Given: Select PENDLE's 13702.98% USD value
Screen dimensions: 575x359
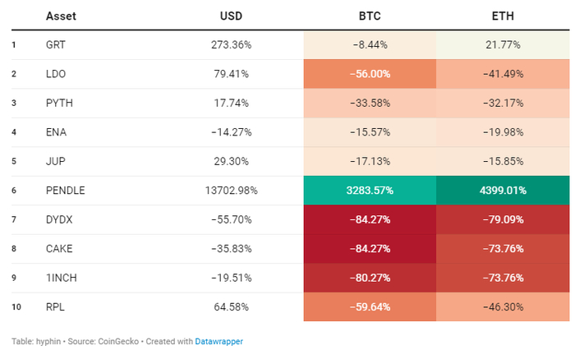Looking at the screenshot, I should pos(231,191).
